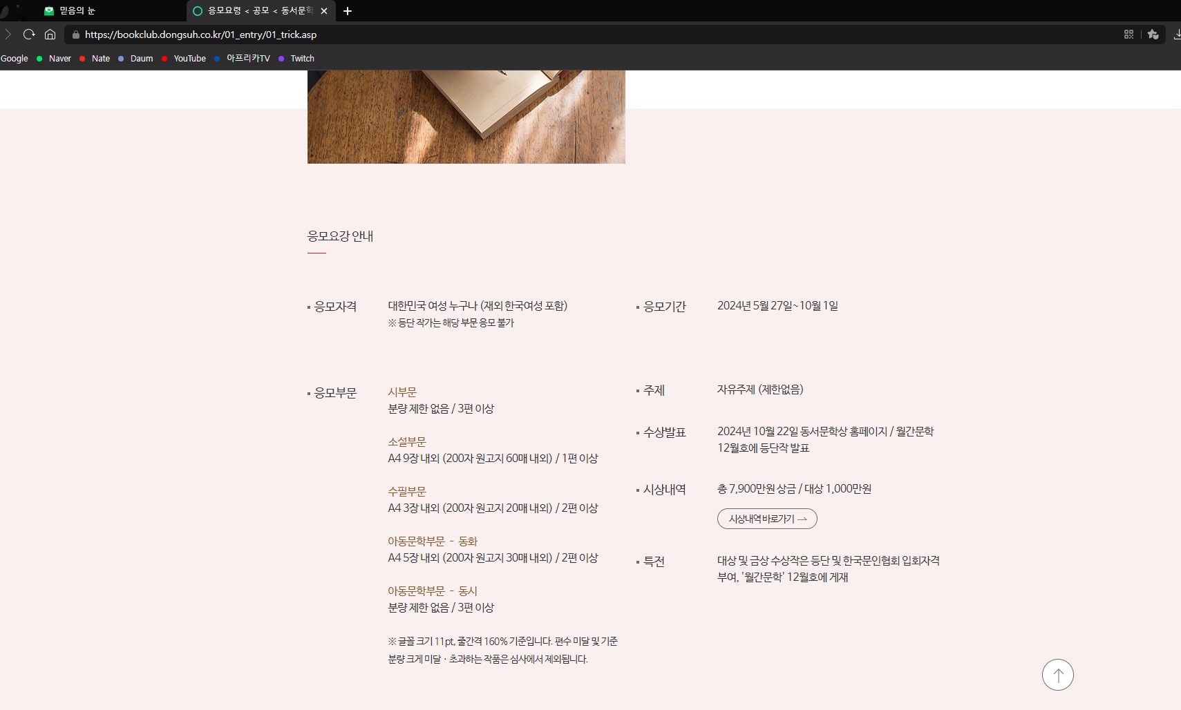Open the downloads icon in toolbar
1181x710 pixels.
[x=1177, y=34]
